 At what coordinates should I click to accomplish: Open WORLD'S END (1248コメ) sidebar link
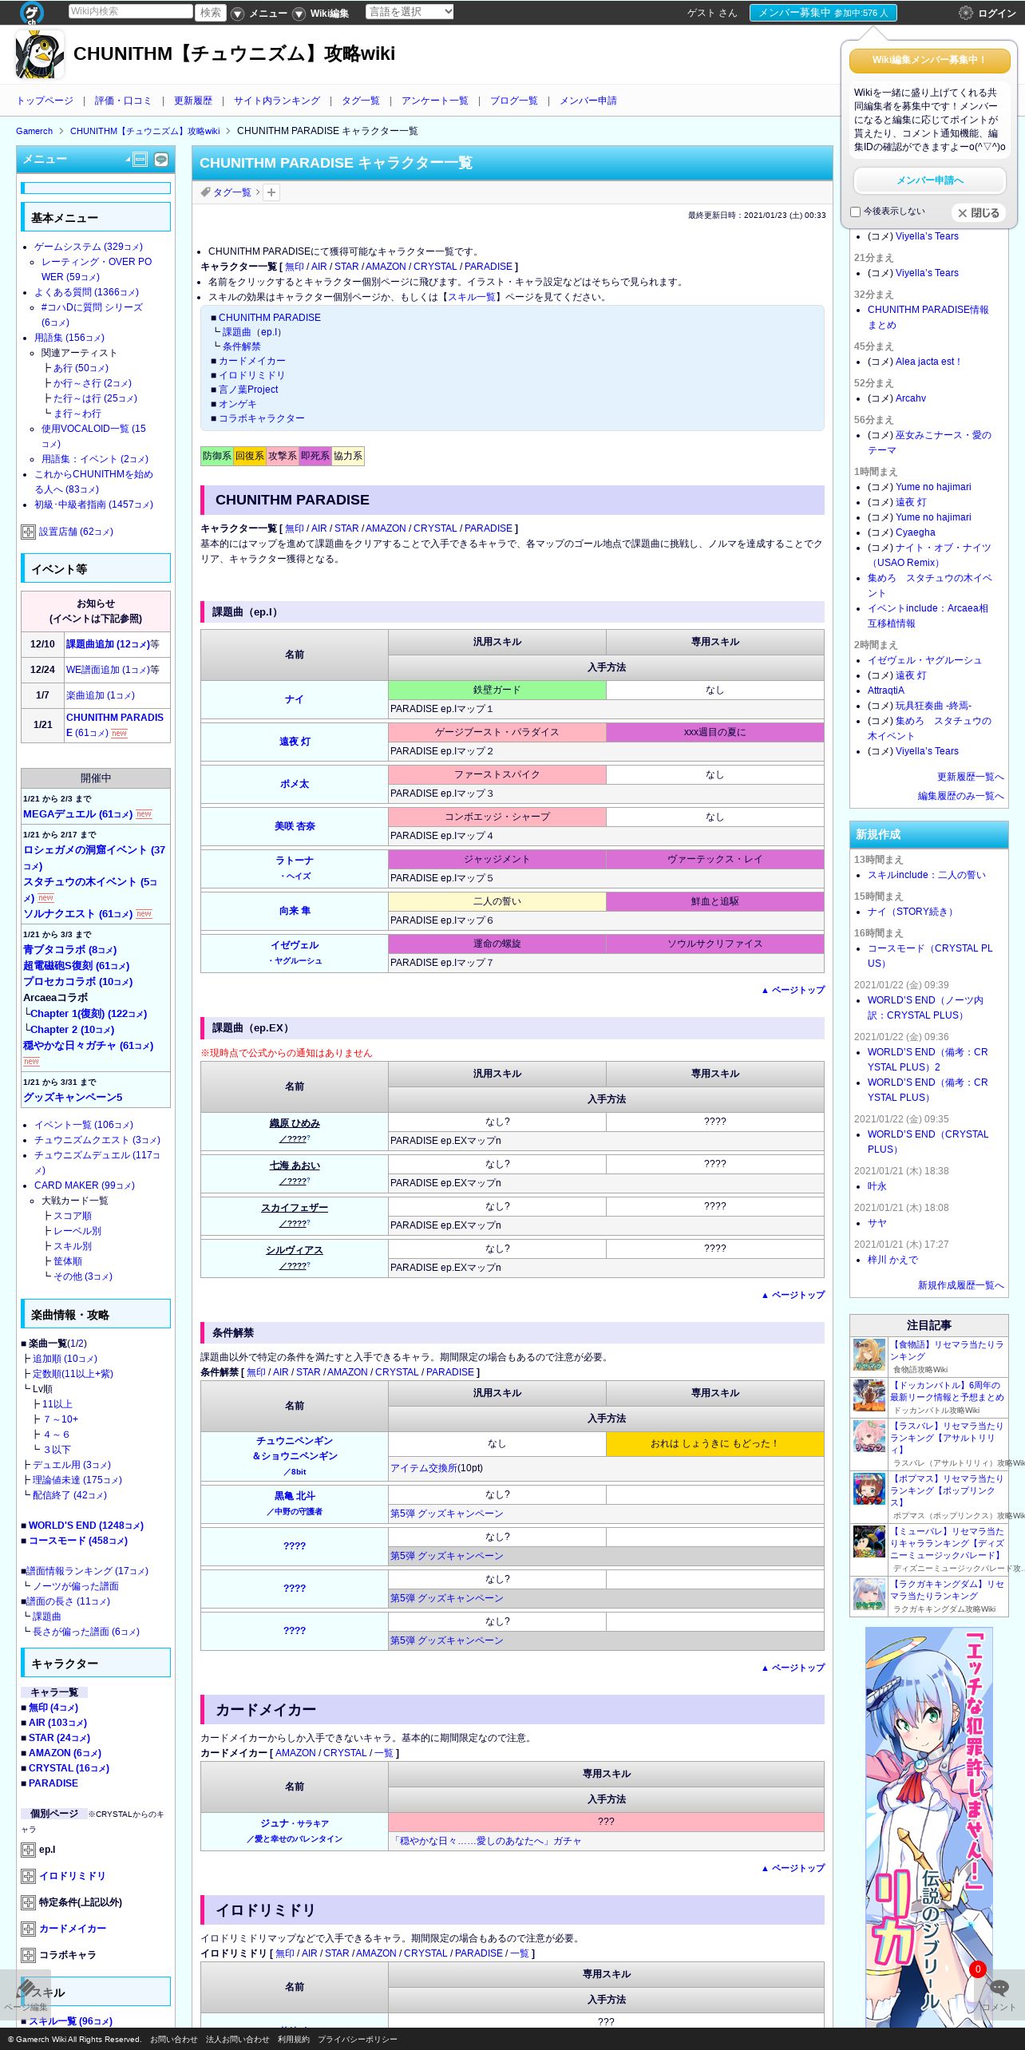coord(85,1526)
